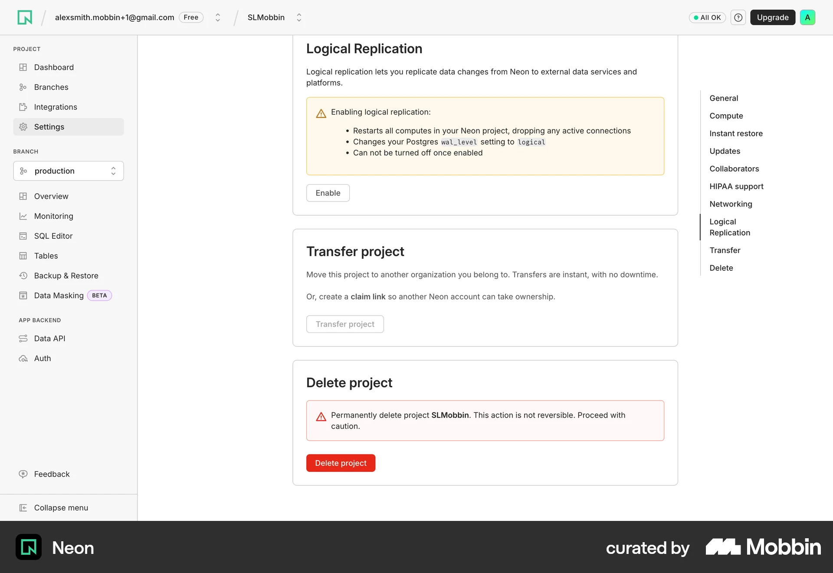Image resolution: width=833 pixels, height=573 pixels.
Task: Open the user avatar A menu
Action: [x=807, y=17]
